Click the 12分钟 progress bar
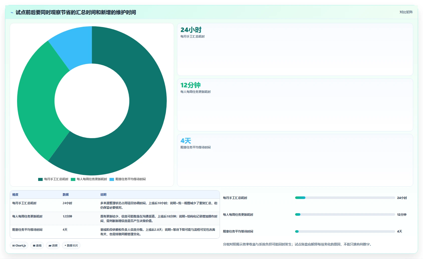 pyautogui.click(x=345, y=214)
